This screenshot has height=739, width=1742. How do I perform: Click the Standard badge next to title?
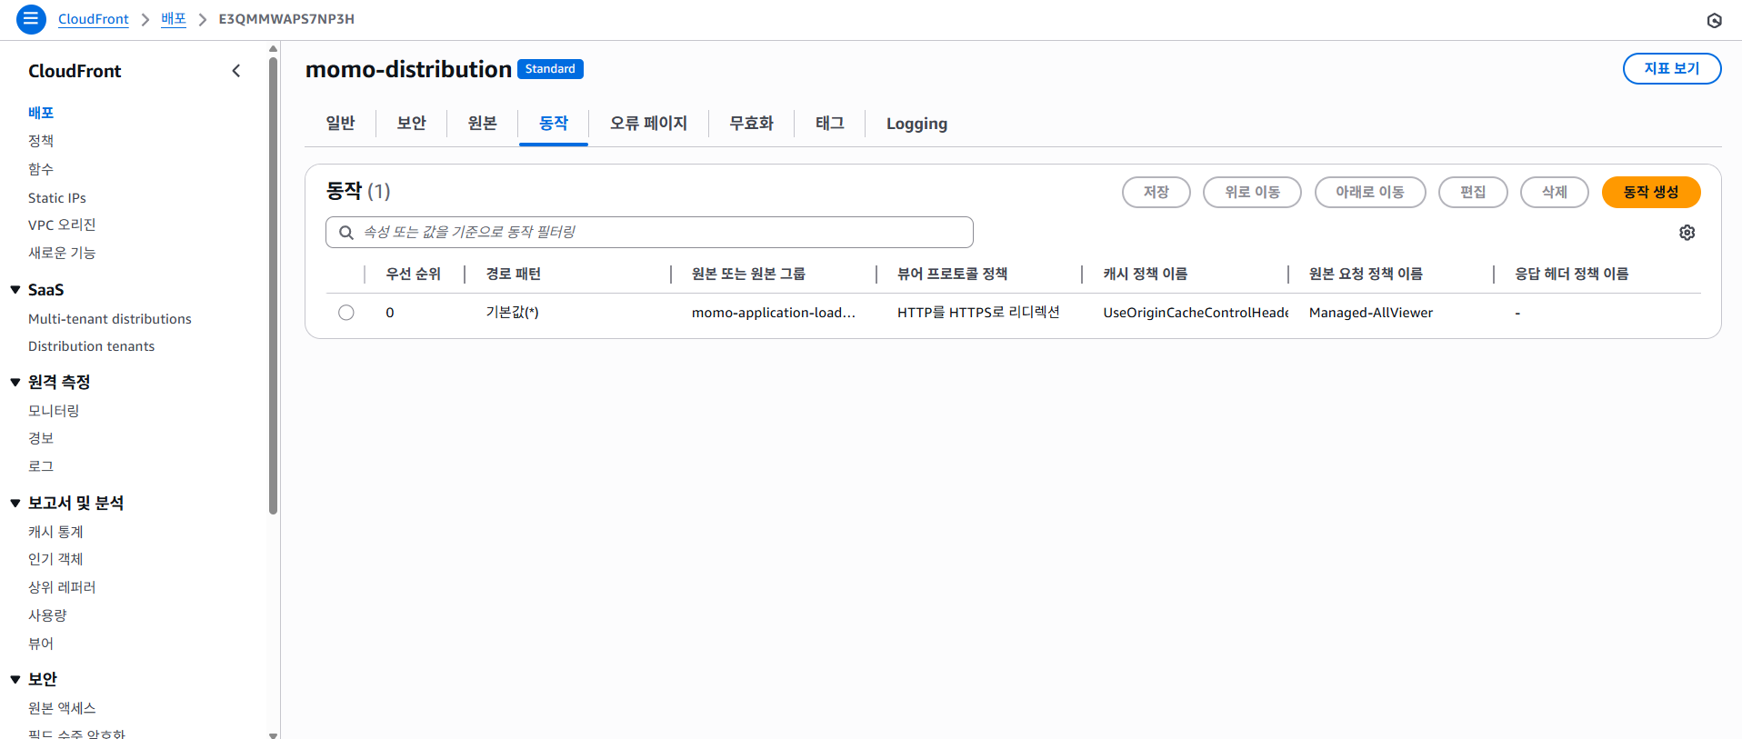click(550, 69)
